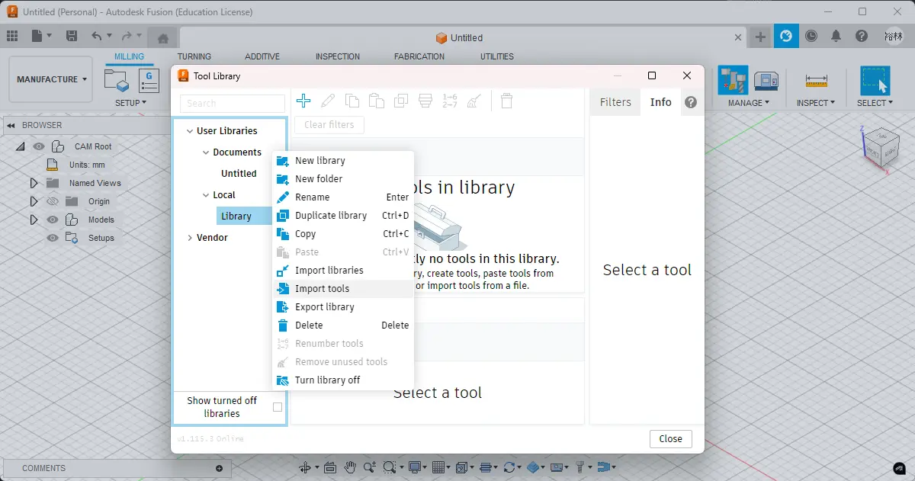Save the document with the floppy icon

tap(71, 36)
